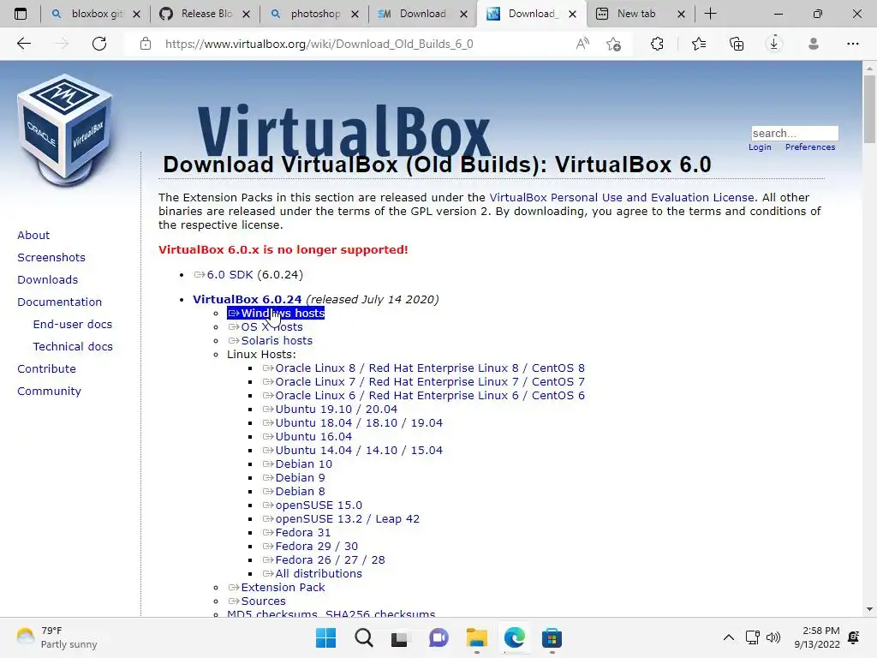
Task: Open the weather widget 79°F
Action: click(57, 637)
